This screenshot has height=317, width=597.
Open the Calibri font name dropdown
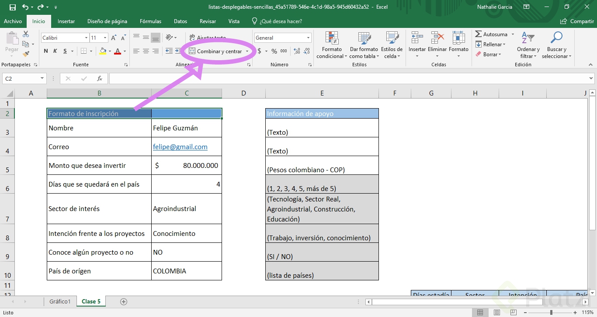(x=86, y=38)
